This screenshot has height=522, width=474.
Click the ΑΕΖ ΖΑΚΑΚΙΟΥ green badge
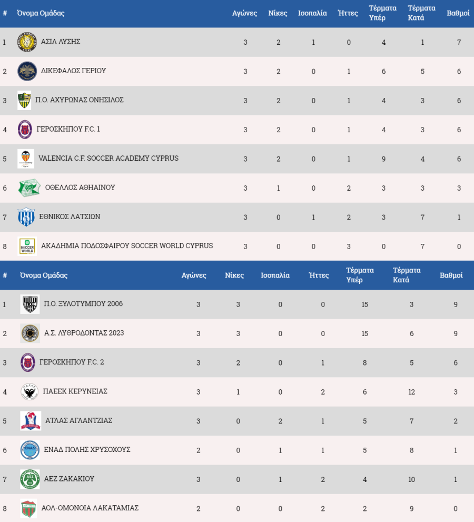point(30,479)
